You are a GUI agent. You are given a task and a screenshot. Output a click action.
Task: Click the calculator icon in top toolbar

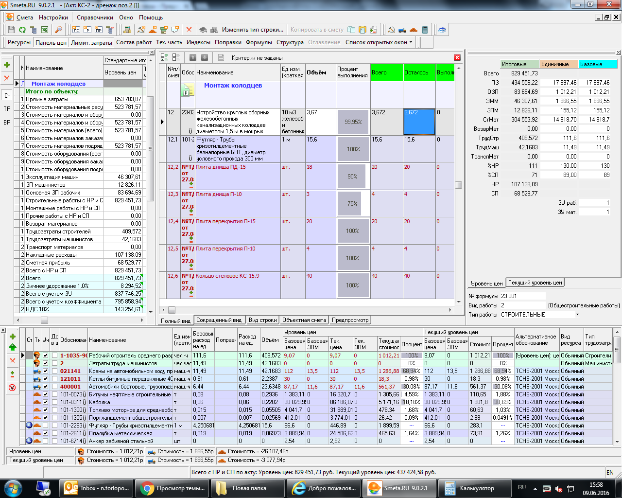point(425,30)
